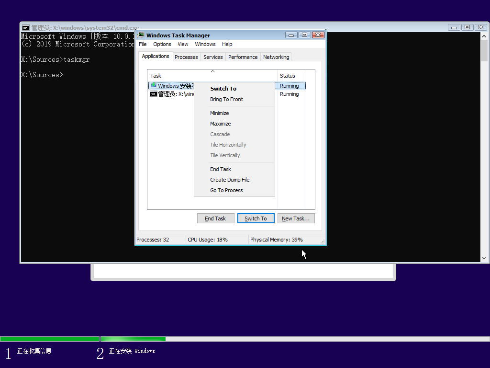Click the New Task... button

point(296,218)
